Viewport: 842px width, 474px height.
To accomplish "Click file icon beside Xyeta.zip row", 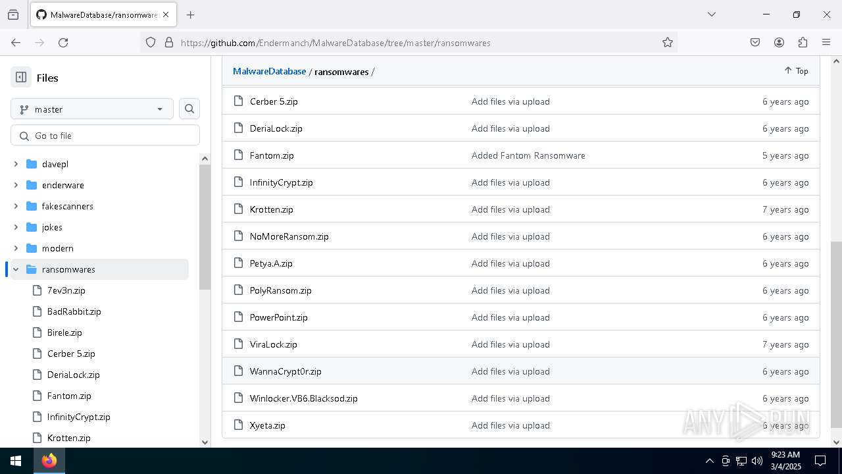I will pos(239,425).
